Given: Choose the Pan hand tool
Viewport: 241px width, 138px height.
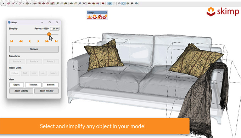Looking at the screenshot, I should click(x=75, y=4).
